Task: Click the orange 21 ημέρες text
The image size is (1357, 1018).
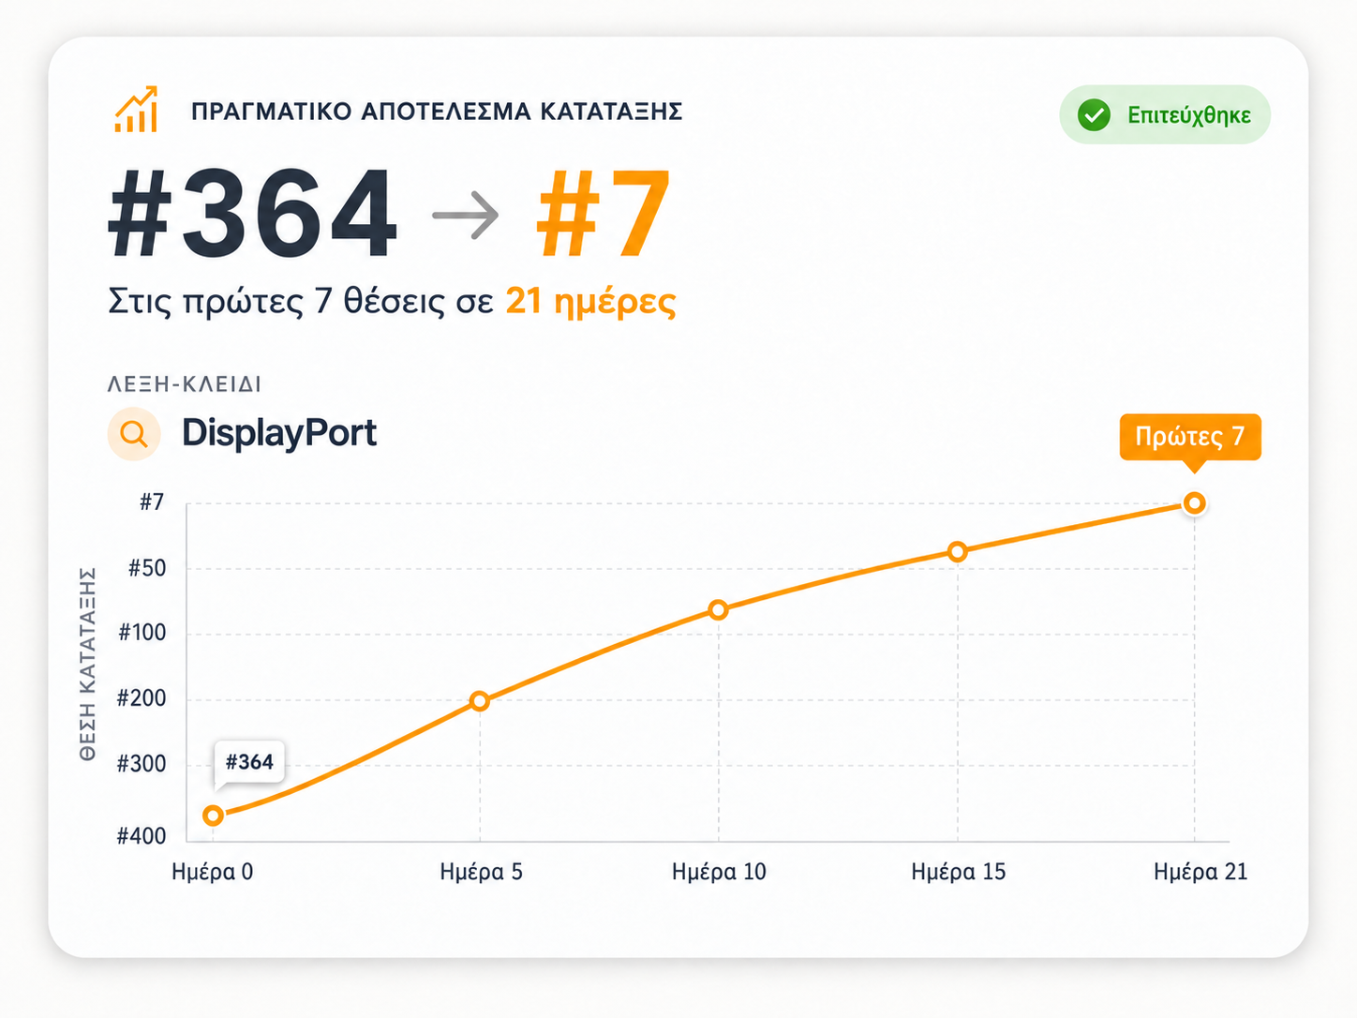Action: 590,302
